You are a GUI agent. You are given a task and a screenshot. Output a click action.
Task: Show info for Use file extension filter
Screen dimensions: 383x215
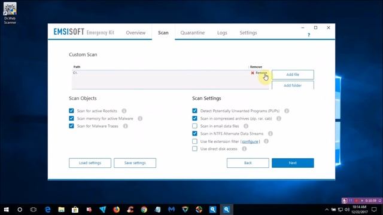coord(266,141)
